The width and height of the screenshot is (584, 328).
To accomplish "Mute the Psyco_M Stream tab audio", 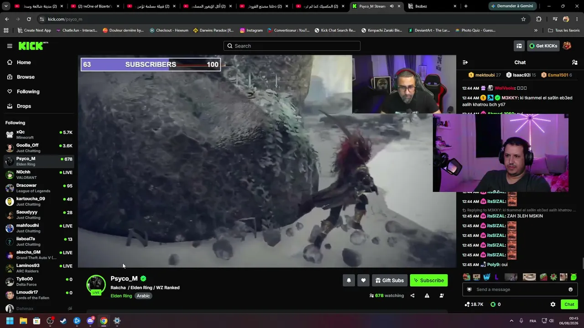I will 391,6.
